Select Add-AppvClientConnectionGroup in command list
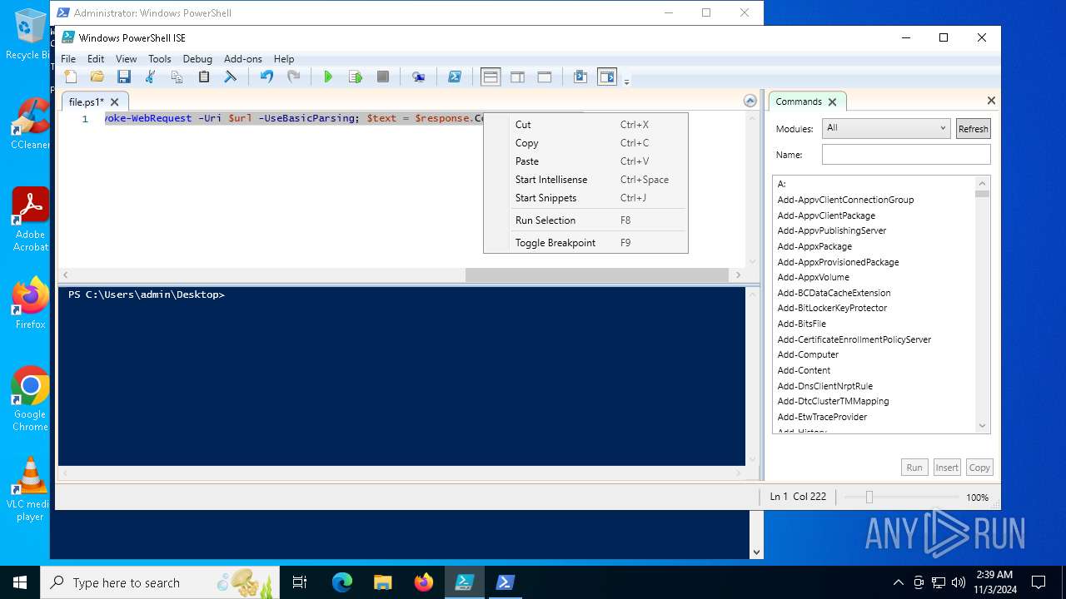 [x=845, y=200]
